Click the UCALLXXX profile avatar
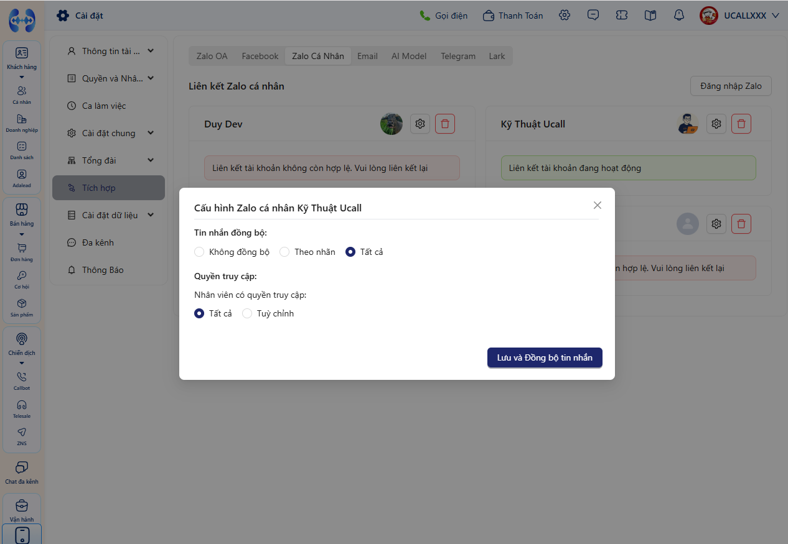Viewport: 788px width, 544px height. [709, 16]
